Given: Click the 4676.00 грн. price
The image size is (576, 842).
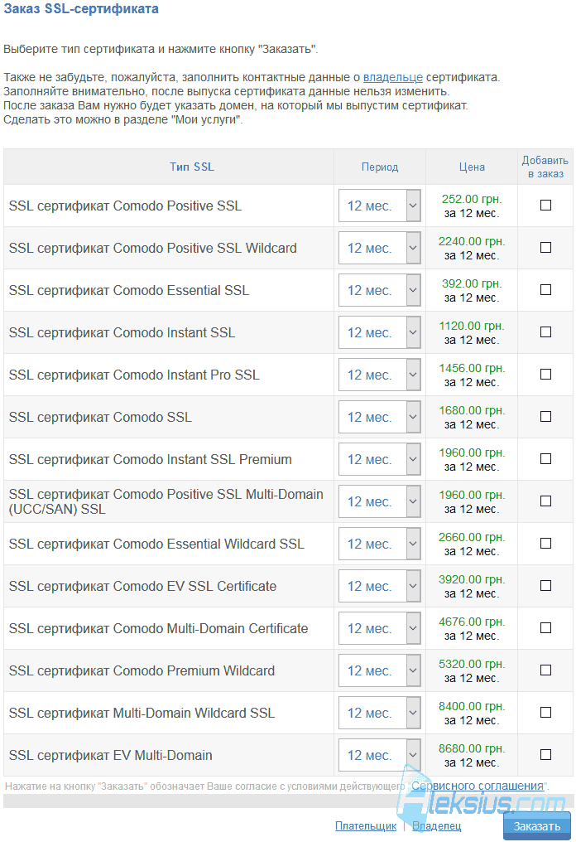Looking at the screenshot, I should pos(472,622).
